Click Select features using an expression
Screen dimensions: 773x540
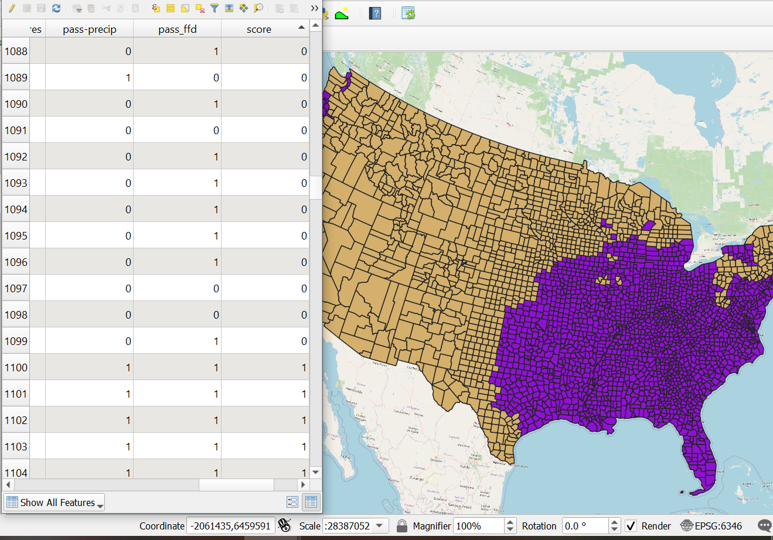(155, 8)
